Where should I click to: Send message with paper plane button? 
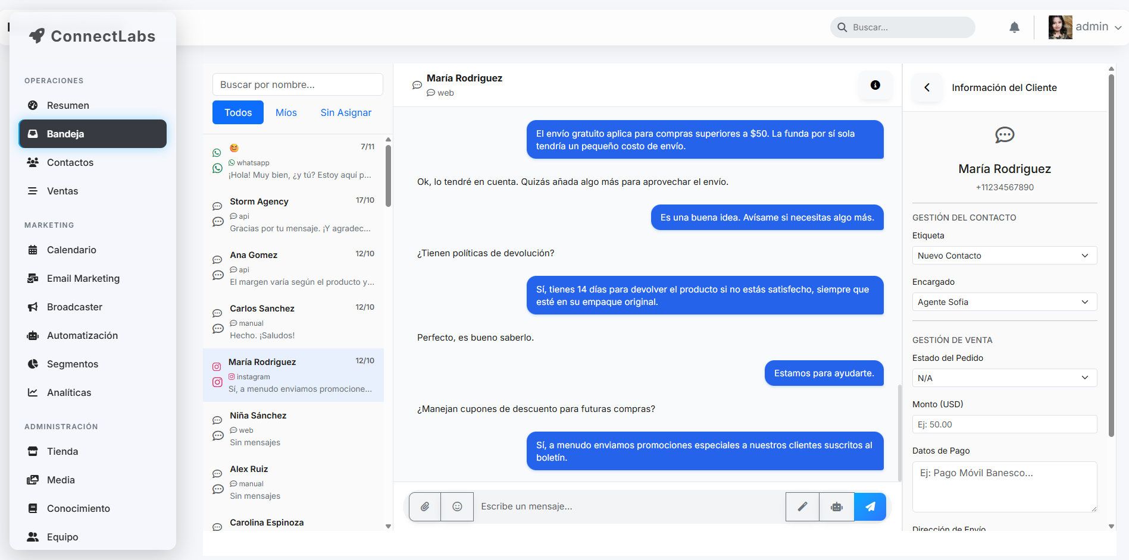pos(870,506)
